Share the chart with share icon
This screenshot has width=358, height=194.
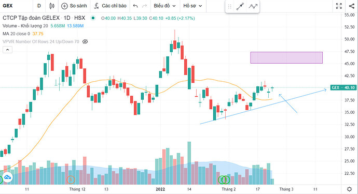[352, 6]
